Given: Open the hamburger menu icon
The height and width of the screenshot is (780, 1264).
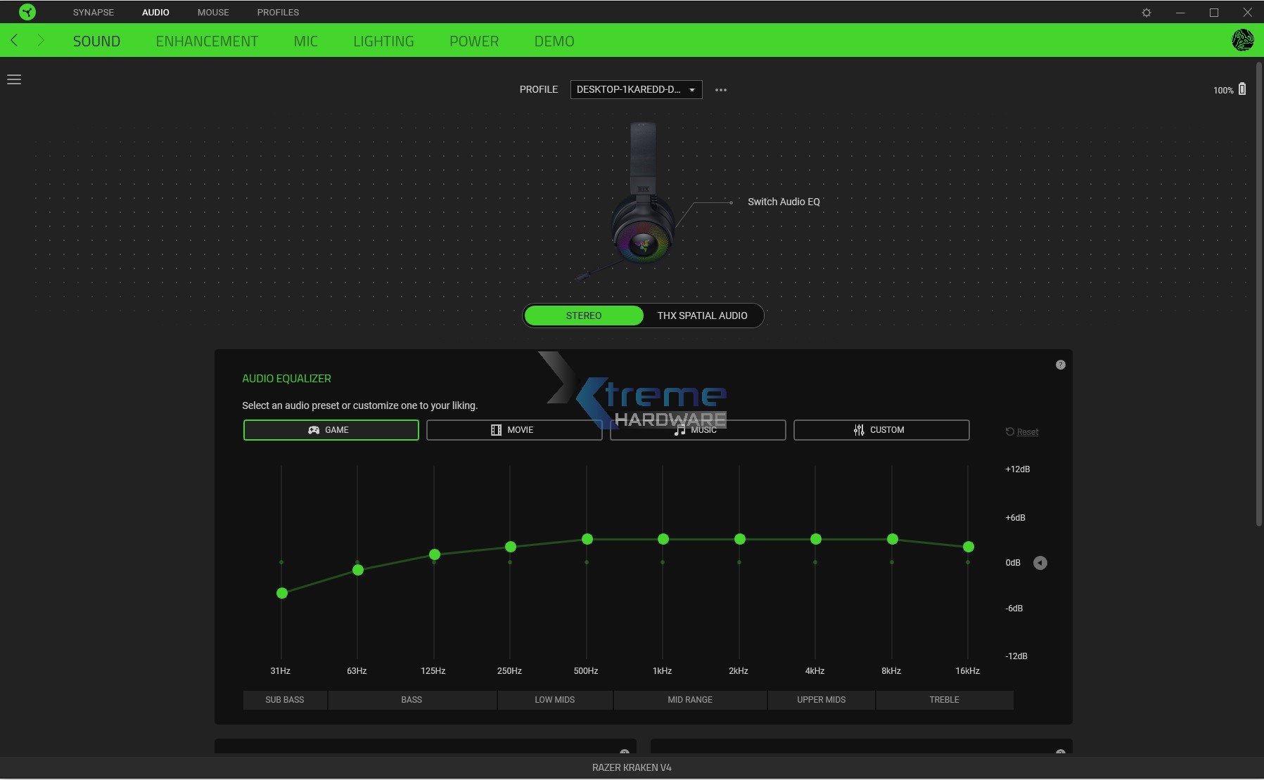Looking at the screenshot, I should 14,79.
